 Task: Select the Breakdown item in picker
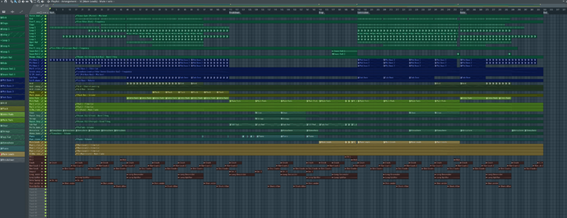[x=13, y=160]
